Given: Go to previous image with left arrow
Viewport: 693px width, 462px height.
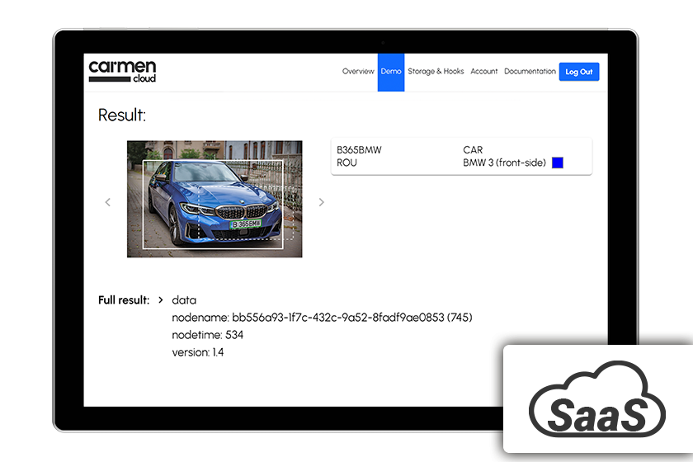Looking at the screenshot, I should (107, 202).
